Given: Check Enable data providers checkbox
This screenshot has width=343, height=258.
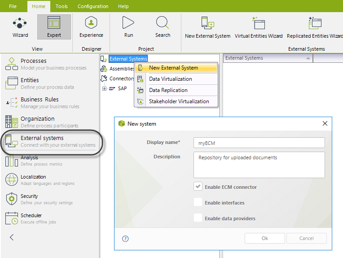Looking at the screenshot, I should coord(198,218).
